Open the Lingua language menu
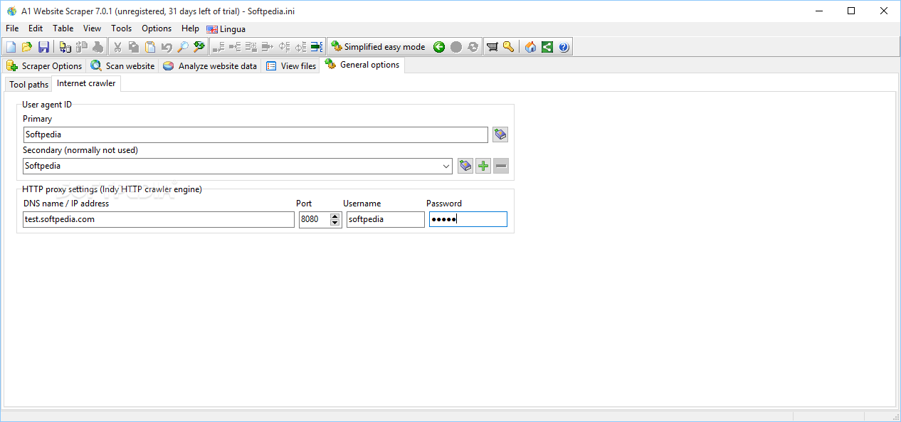The image size is (901, 422). 226,29
